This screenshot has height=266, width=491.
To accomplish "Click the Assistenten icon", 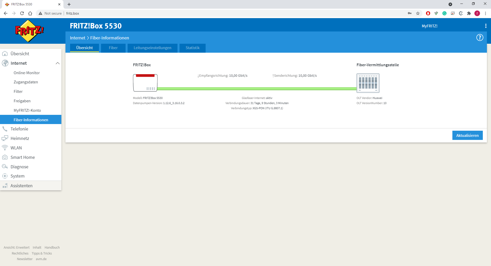I will coord(5,186).
